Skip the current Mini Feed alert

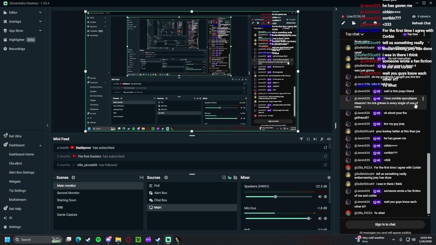[315, 139]
